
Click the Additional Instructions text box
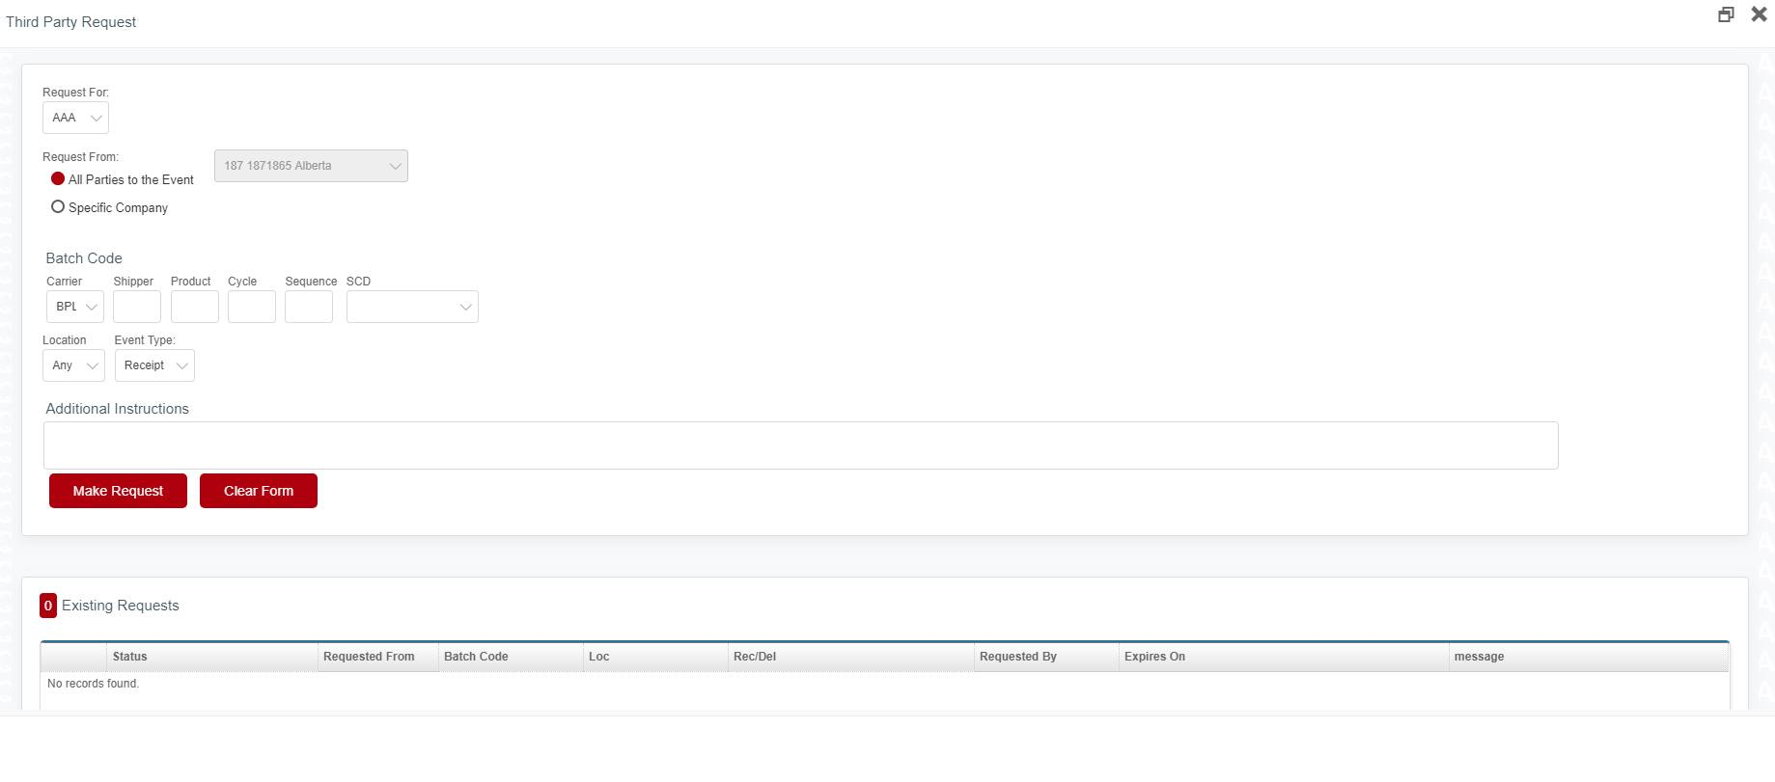pyautogui.click(x=800, y=445)
